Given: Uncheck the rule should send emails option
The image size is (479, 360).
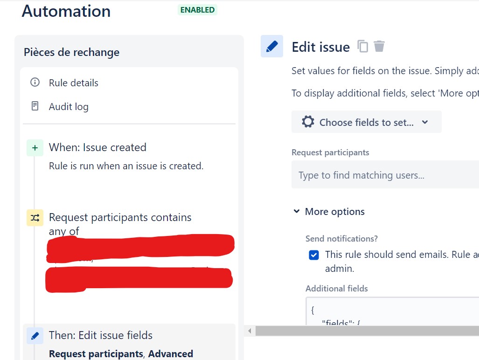Looking at the screenshot, I should pyautogui.click(x=313, y=255).
